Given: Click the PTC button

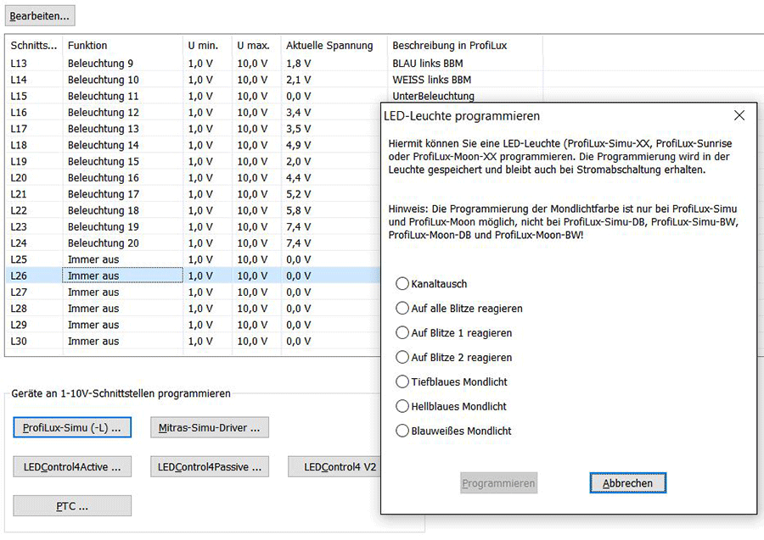Looking at the screenshot, I should coord(71,505).
